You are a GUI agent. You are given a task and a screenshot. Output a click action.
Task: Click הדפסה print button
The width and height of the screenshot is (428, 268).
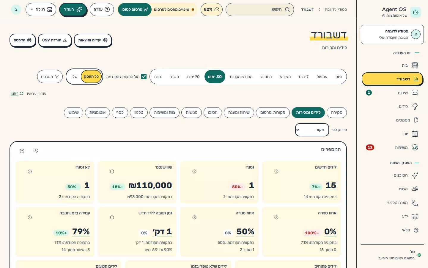23,40
